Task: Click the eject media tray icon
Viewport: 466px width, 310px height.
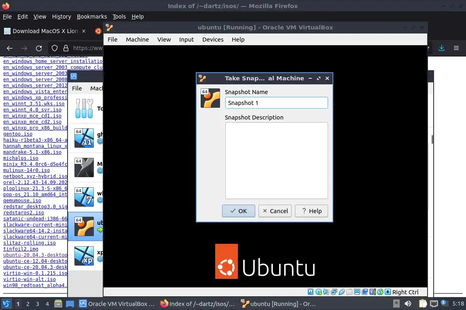Action: (396, 304)
